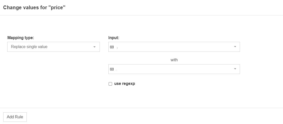Expand the Mapping type dropdown arrow
This screenshot has width=283, height=124.
click(94, 47)
